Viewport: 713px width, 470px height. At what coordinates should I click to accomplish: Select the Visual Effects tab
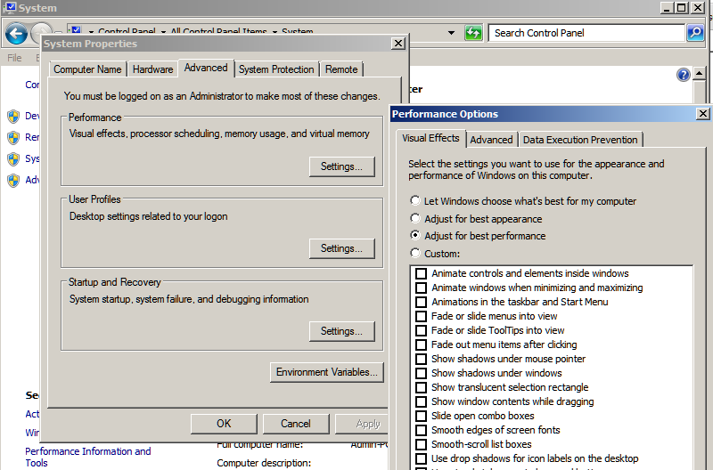pos(430,138)
